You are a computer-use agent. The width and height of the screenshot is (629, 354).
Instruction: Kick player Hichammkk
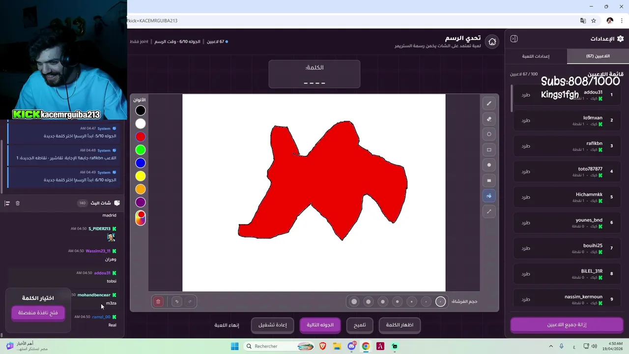point(526,197)
